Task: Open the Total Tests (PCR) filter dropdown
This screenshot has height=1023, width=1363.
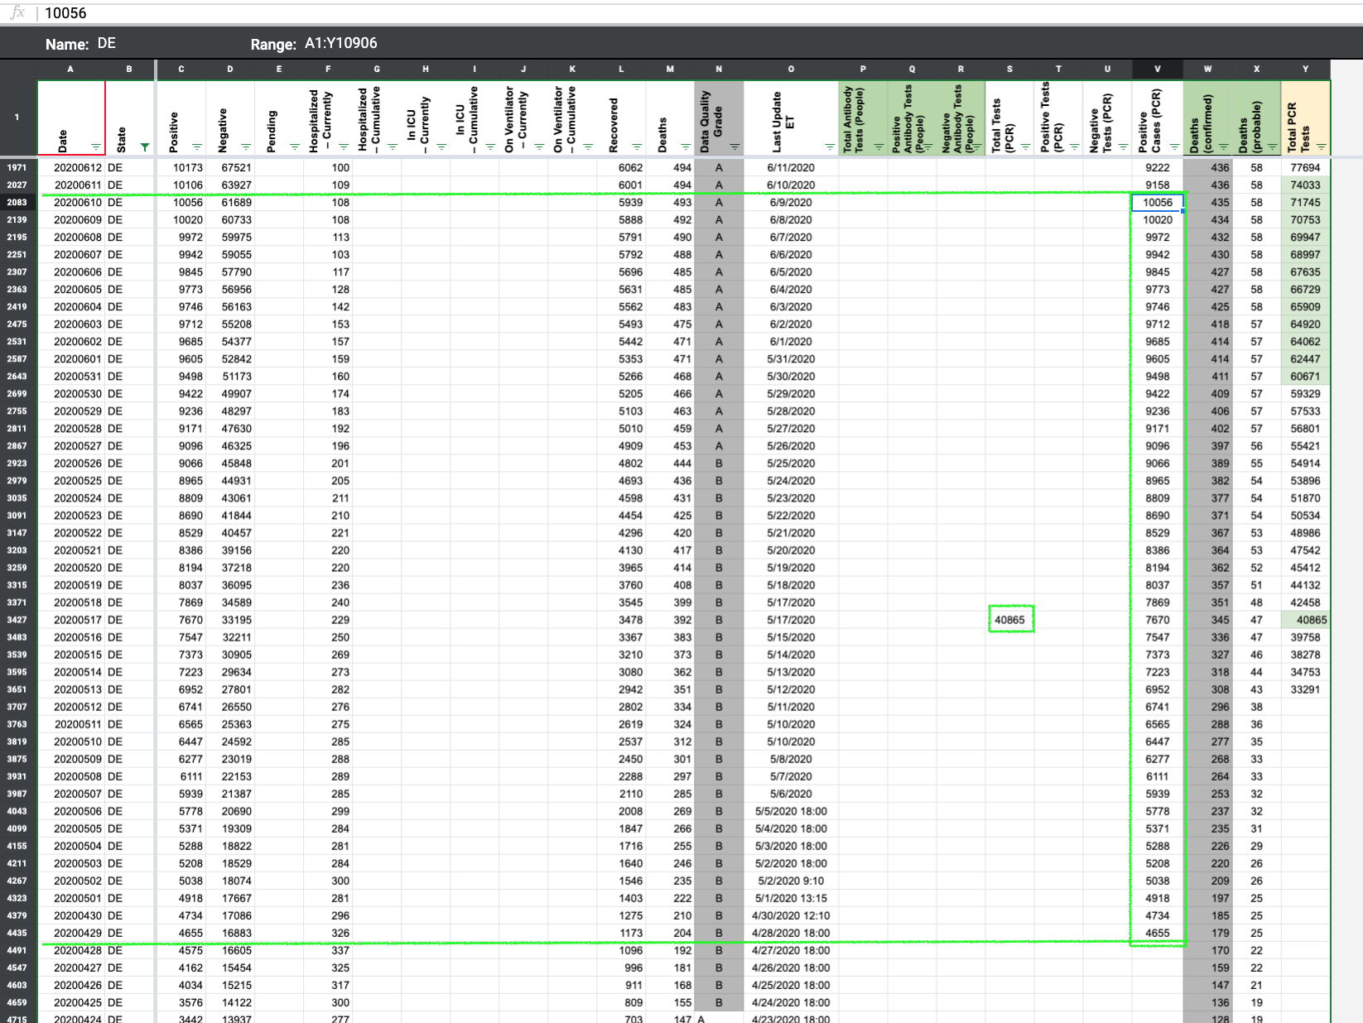Action: (x=1026, y=147)
